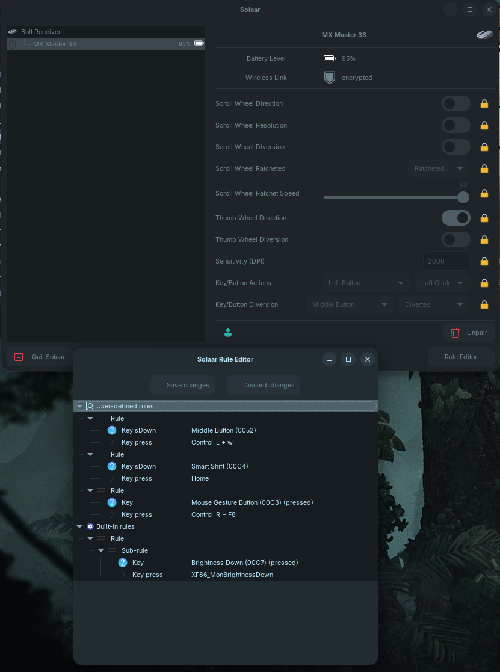The width and height of the screenshot is (500, 672).
Task: Click the lock icon beside Sensitivity (DPI)
Action: tap(484, 261)
